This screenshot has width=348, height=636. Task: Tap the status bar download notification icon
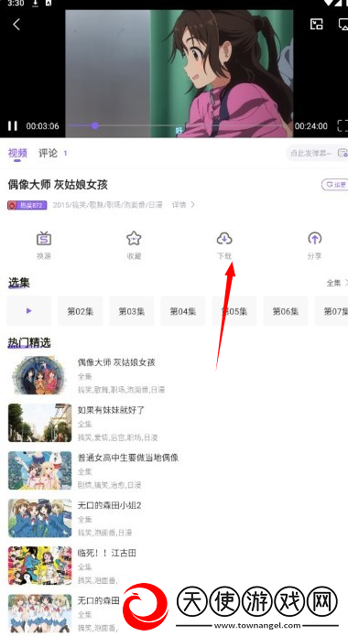[36, 4]
